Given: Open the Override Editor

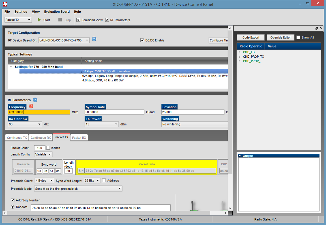Looking at the screenshot, I should tap(280, 37).
